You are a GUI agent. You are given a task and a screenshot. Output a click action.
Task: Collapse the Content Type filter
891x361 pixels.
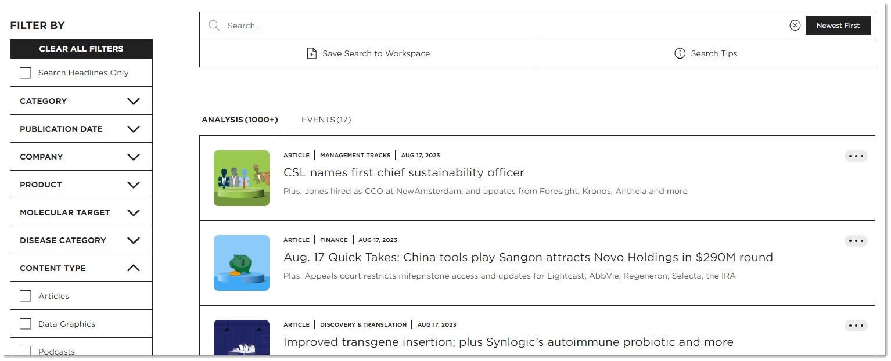pyautogui.click(x=81, y=268)
